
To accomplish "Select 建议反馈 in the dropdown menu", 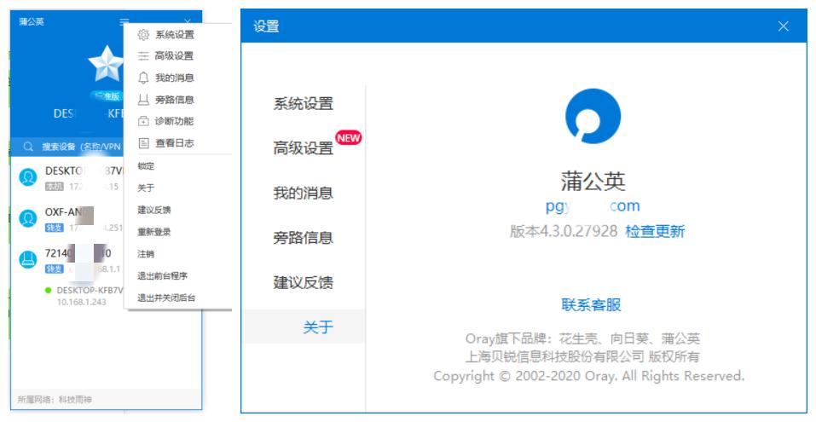I will point(154,211).
